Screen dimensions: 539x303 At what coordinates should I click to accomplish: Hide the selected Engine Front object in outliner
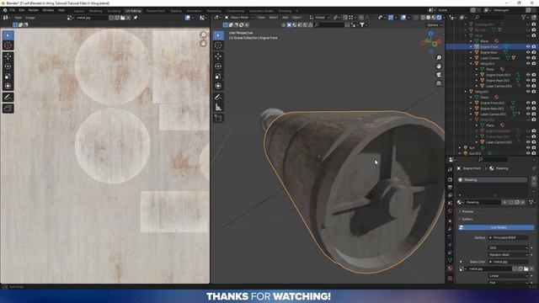pyautogui.click(x=528, y=46)
